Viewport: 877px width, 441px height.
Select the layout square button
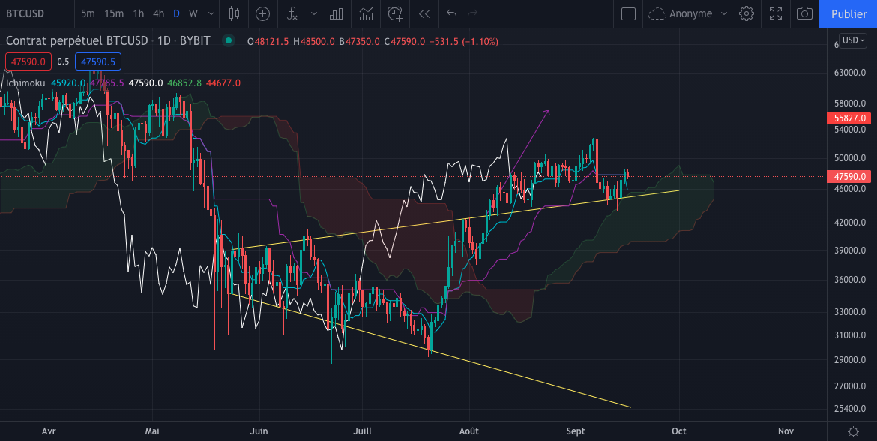[628, 13]
